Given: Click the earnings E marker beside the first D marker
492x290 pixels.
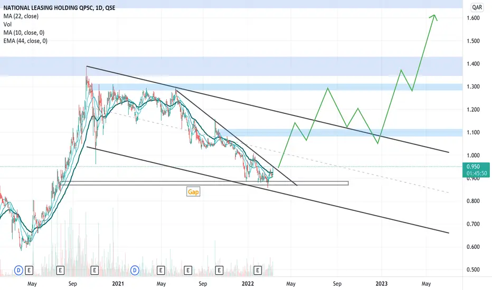Looking at the screenshot, I should point(29,270).
